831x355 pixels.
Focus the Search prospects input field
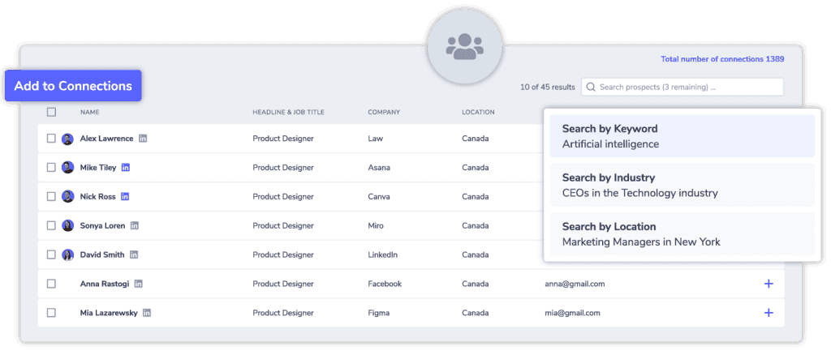682,88
